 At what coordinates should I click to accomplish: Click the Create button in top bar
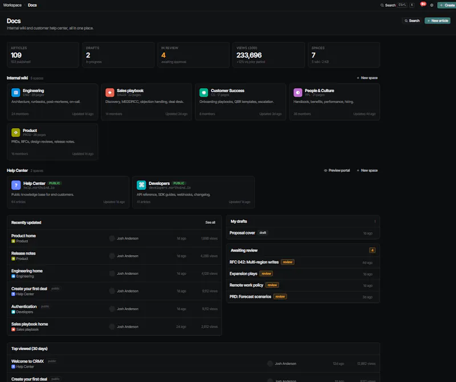coord(447,5)
